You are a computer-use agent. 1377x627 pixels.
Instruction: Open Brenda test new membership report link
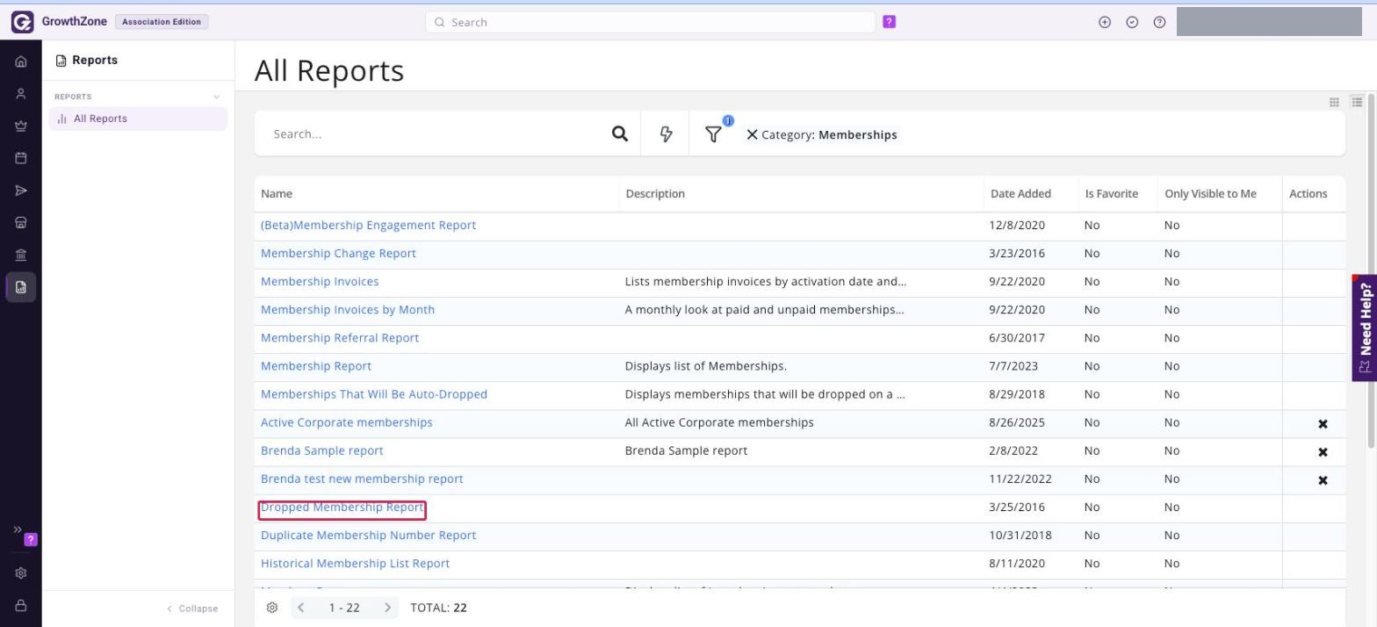click(x=362, y=479)
